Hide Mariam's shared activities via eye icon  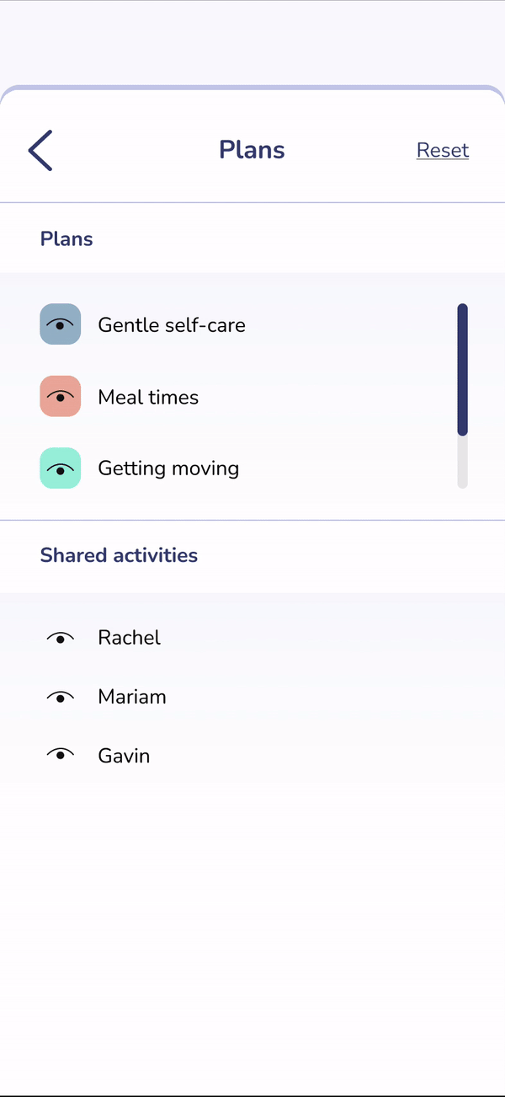pos(61,697)
